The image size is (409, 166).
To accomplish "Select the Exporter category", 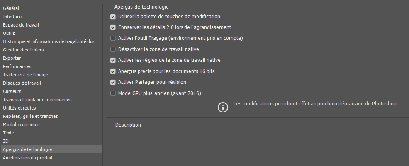I will 12,58.
